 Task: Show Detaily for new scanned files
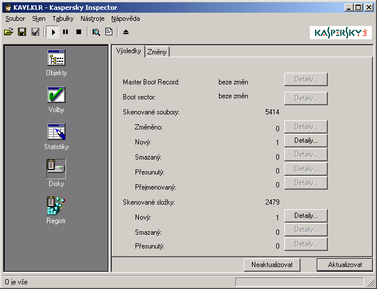(306, 140)
